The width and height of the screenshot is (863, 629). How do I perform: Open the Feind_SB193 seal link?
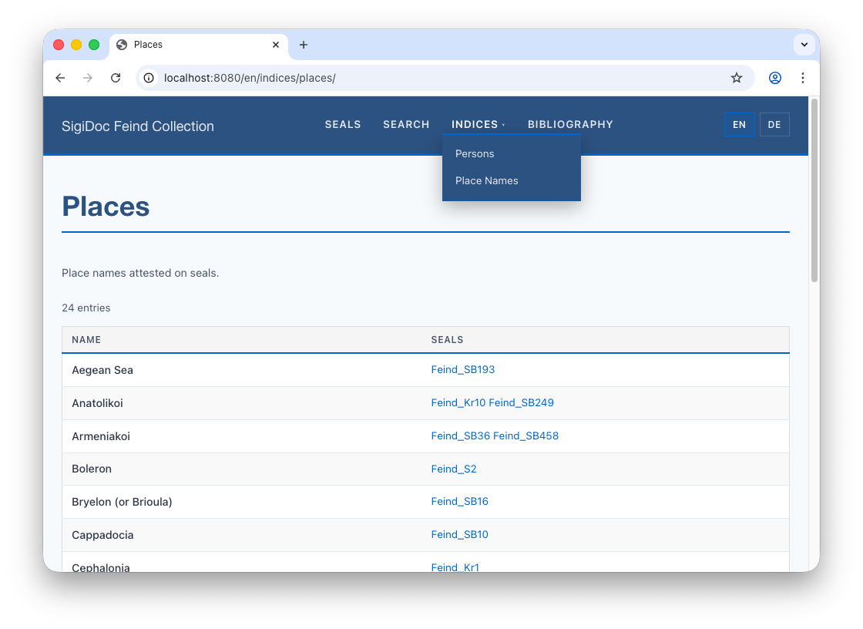click(x=463, y=370)
